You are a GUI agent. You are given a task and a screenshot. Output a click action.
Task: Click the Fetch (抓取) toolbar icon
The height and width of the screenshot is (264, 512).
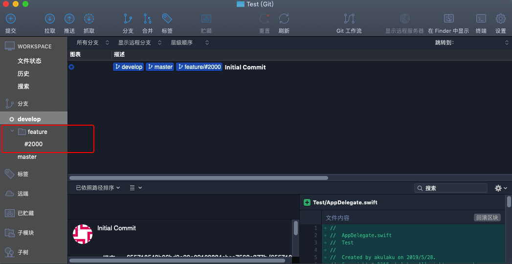[x=89, y=19]
